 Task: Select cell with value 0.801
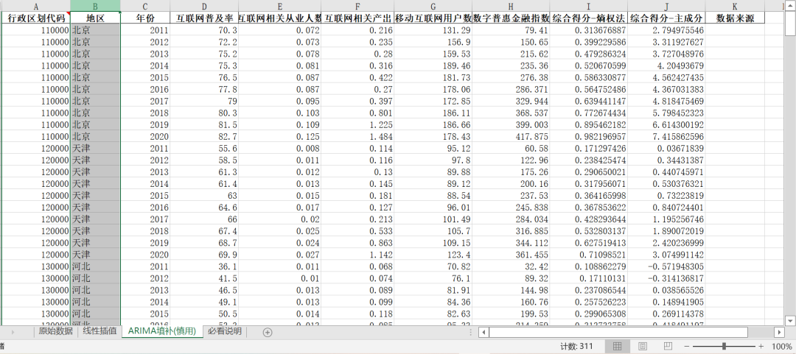pos(357,113)
